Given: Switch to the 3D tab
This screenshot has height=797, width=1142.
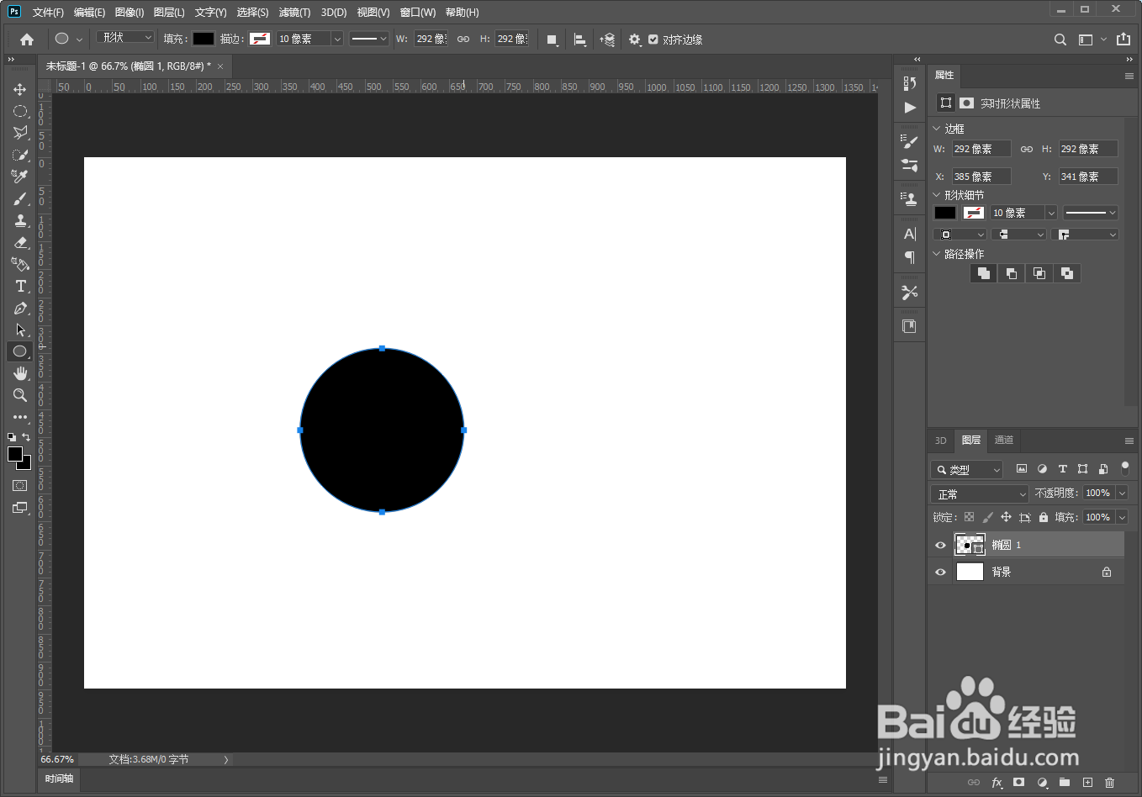Looking at the screenshot, I should 940,441.
